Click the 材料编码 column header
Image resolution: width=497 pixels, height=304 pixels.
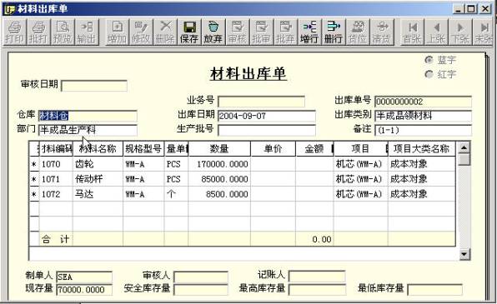(56, 149)
